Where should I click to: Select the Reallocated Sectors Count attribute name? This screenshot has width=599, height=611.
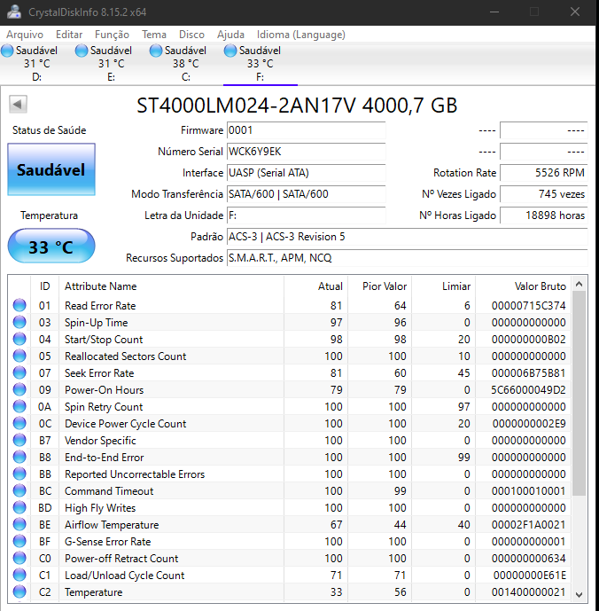coord(126,356)
